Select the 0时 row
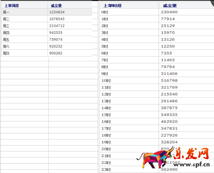 pyautogui.click(x=157, y=12)
